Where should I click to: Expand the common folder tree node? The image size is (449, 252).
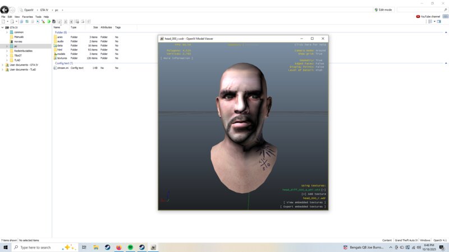(7, 32)
